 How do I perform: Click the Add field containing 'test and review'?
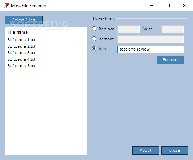[151, 49]
